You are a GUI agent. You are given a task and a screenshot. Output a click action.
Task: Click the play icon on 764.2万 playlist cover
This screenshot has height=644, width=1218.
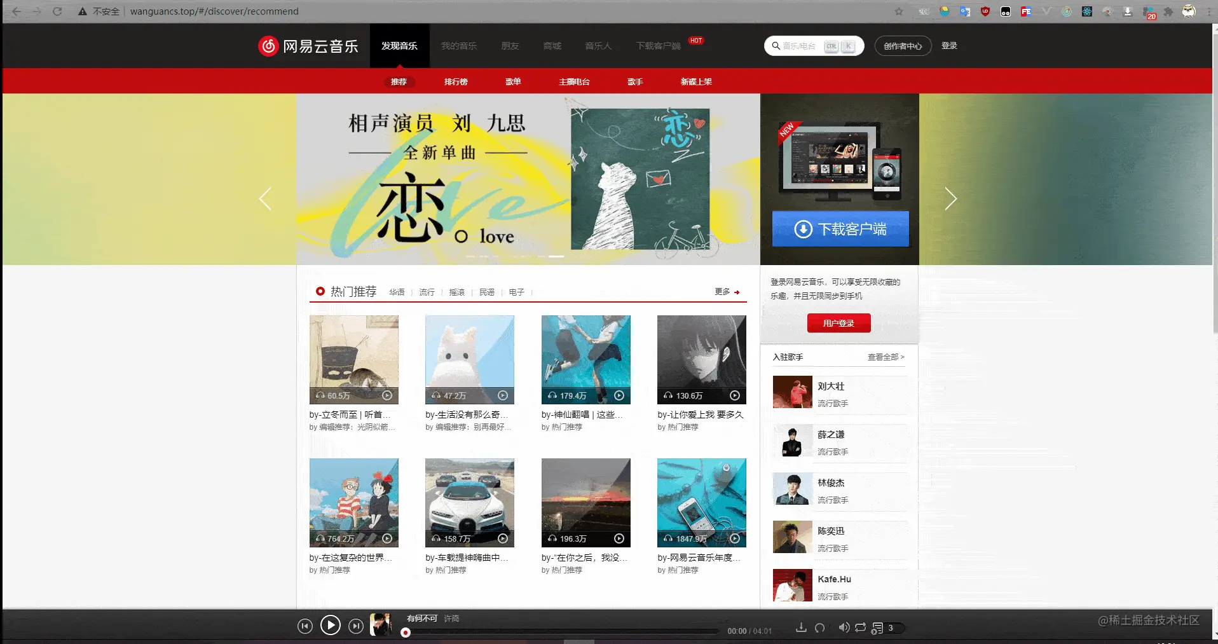(x=387, y=538)
